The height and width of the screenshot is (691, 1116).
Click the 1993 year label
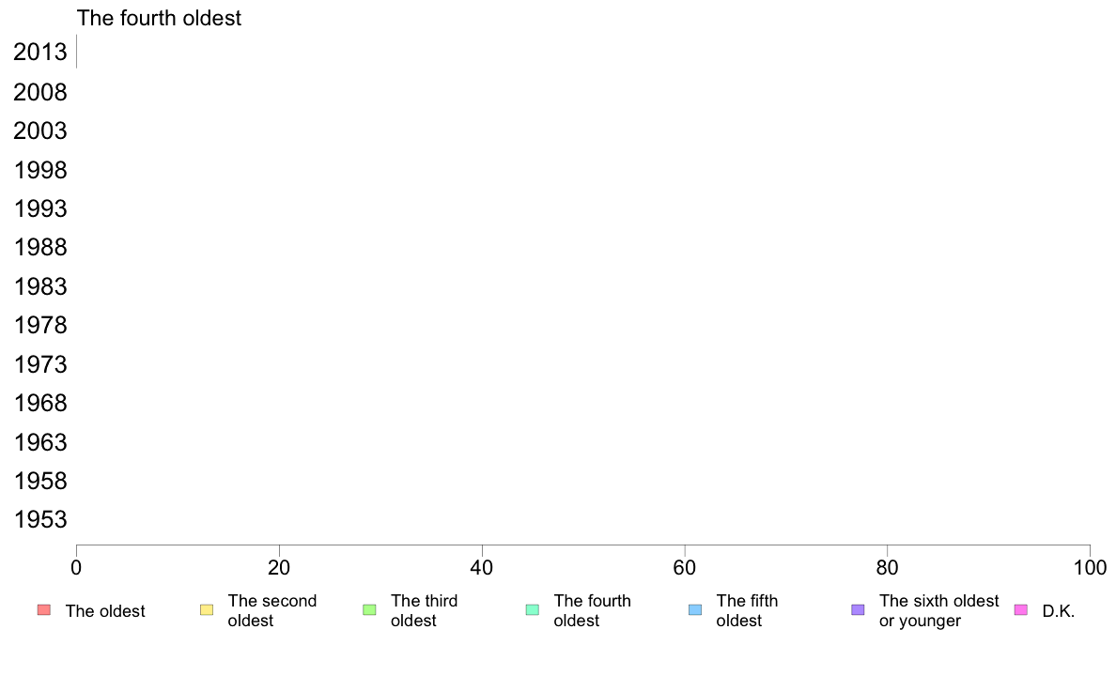39,208
